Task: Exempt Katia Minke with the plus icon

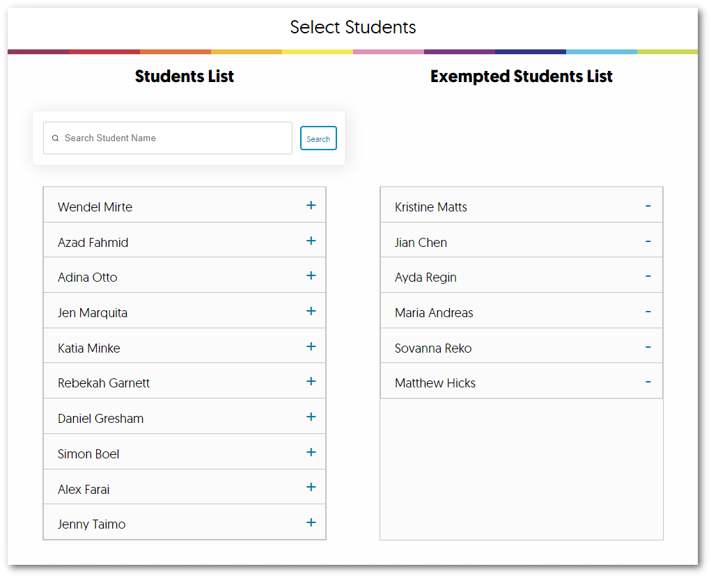Action: [x=311, y=347]
